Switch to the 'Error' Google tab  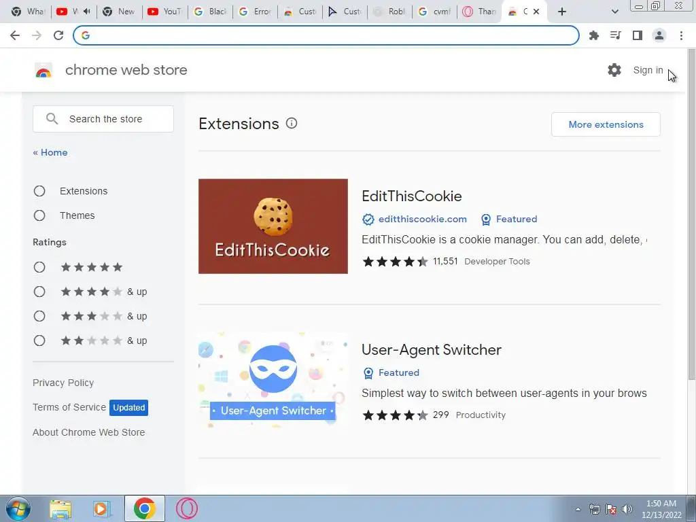(256, 12)
